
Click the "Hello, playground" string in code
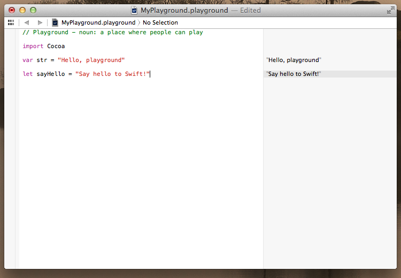pyautogui.click(x=91, y=60)
